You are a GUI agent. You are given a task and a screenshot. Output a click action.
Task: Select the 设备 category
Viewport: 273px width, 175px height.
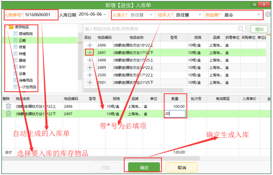coord(22,73)
